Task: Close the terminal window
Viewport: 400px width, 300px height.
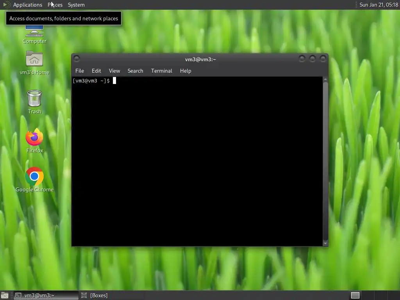Action: click(323, 59)
